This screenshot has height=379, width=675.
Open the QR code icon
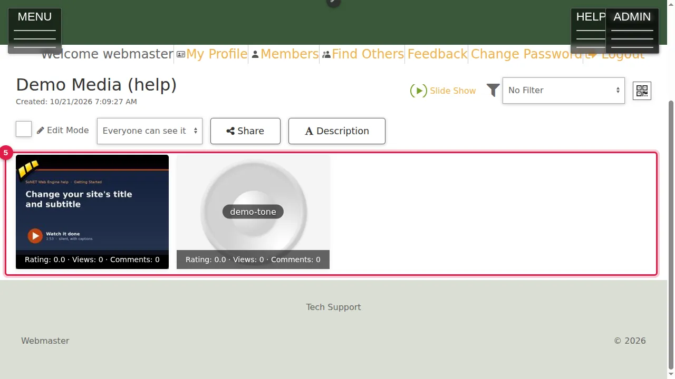click(642, 91)
